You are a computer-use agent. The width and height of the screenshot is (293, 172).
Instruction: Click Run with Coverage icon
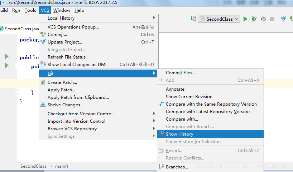coord(263,19)
